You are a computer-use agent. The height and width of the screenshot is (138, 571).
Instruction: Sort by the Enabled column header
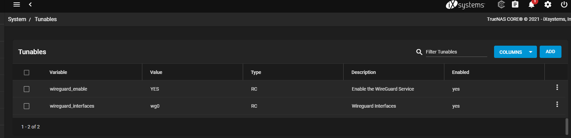click(x=460, y=72)
